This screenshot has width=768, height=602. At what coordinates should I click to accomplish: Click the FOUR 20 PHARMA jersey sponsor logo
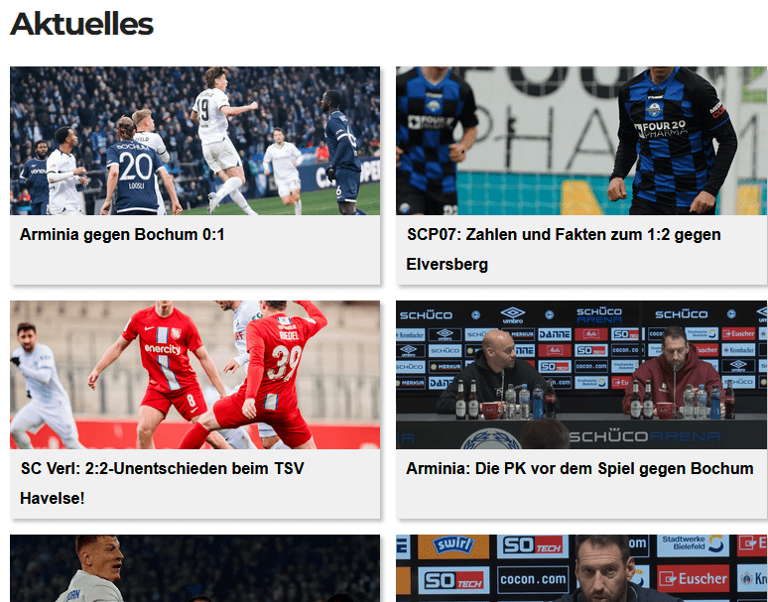(x=661, y=129)
